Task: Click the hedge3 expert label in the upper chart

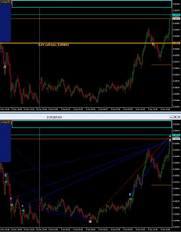Action: coord(5,2)
